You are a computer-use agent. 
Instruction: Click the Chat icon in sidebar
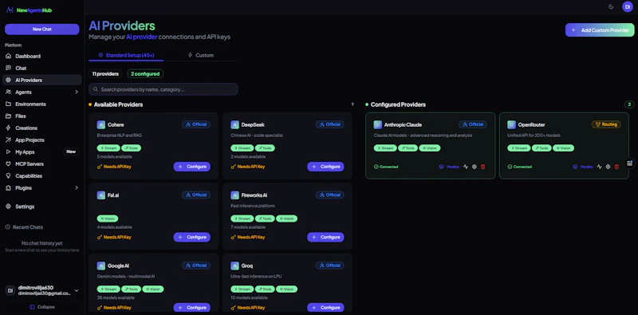pos(8,68)
